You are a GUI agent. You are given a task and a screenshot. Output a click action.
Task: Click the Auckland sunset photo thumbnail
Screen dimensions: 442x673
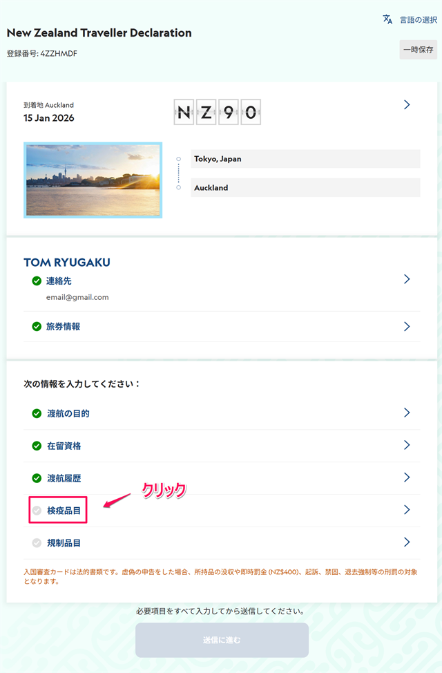[93, 180]
